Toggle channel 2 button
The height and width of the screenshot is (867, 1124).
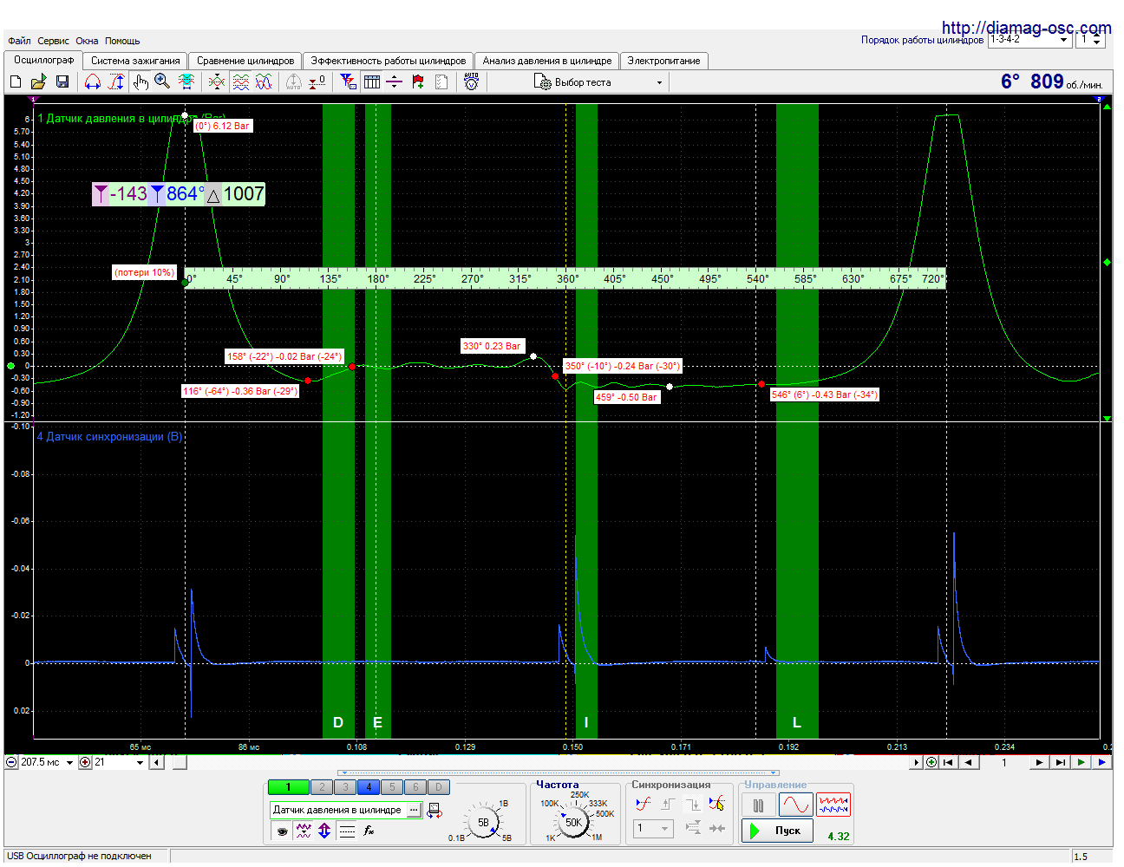pyautogui.click(x=322, y=787)
